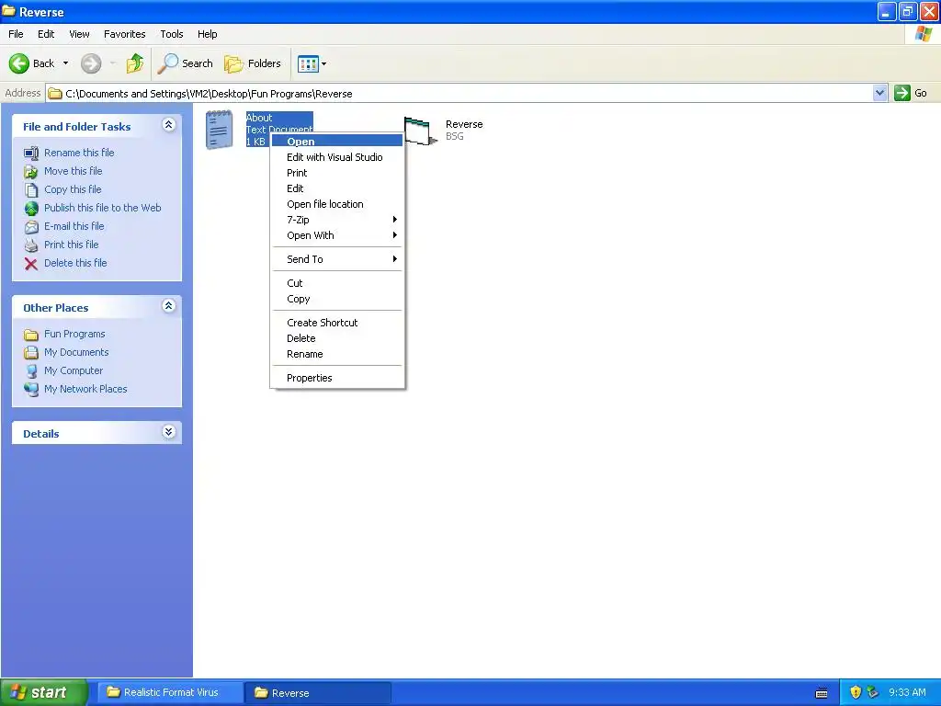Open the Tools menu
The image size is (941, 706).
(172, 34)
